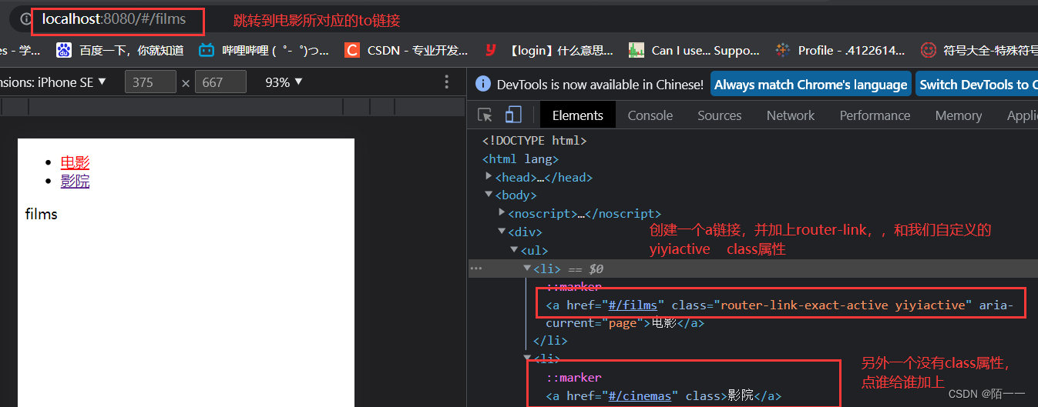Image resolution: width=1038 pixels, height=407 pixels.
Task: Select the <html lang> node
Action: pos(520,159)
